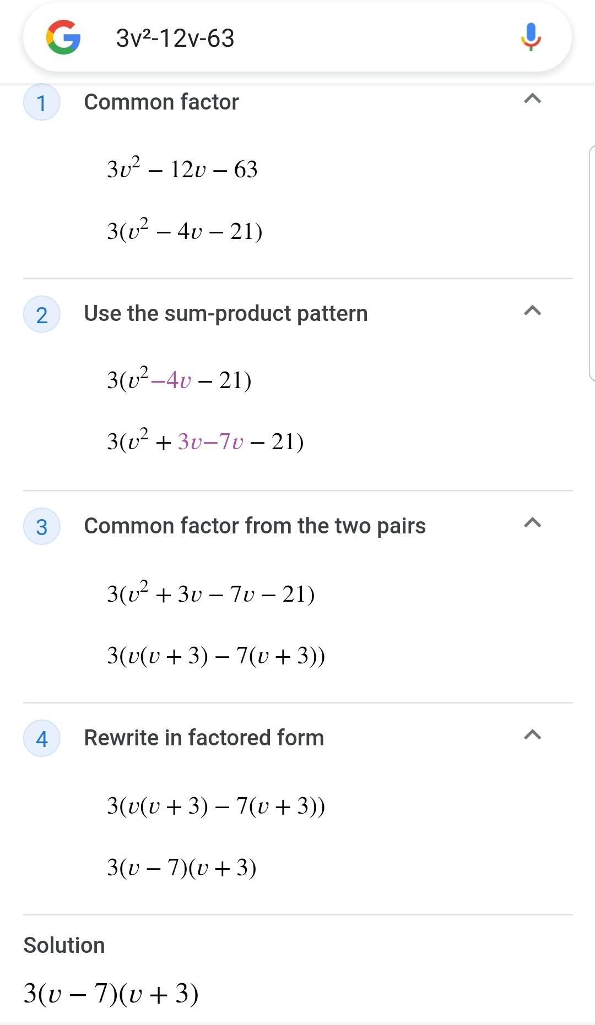Click the purple-highlighted 3v−7v expression
The width and height of the screenshot is (595, 1025).
click(210, 441)
